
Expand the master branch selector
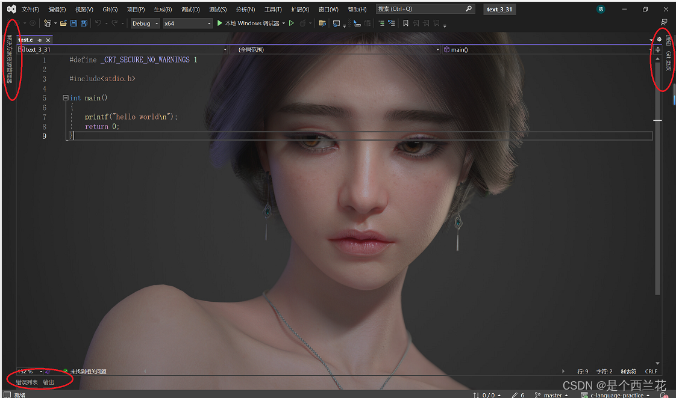[552, 395]
